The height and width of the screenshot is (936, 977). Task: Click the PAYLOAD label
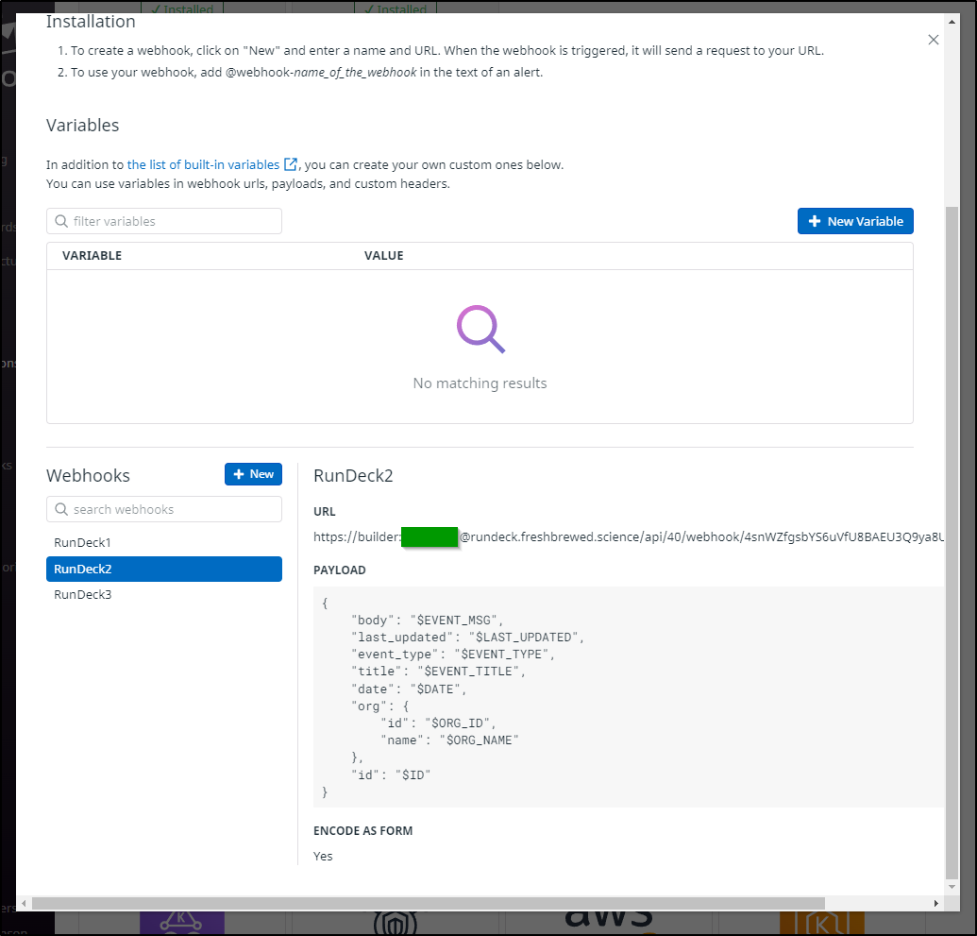click(x=340, y=570)
